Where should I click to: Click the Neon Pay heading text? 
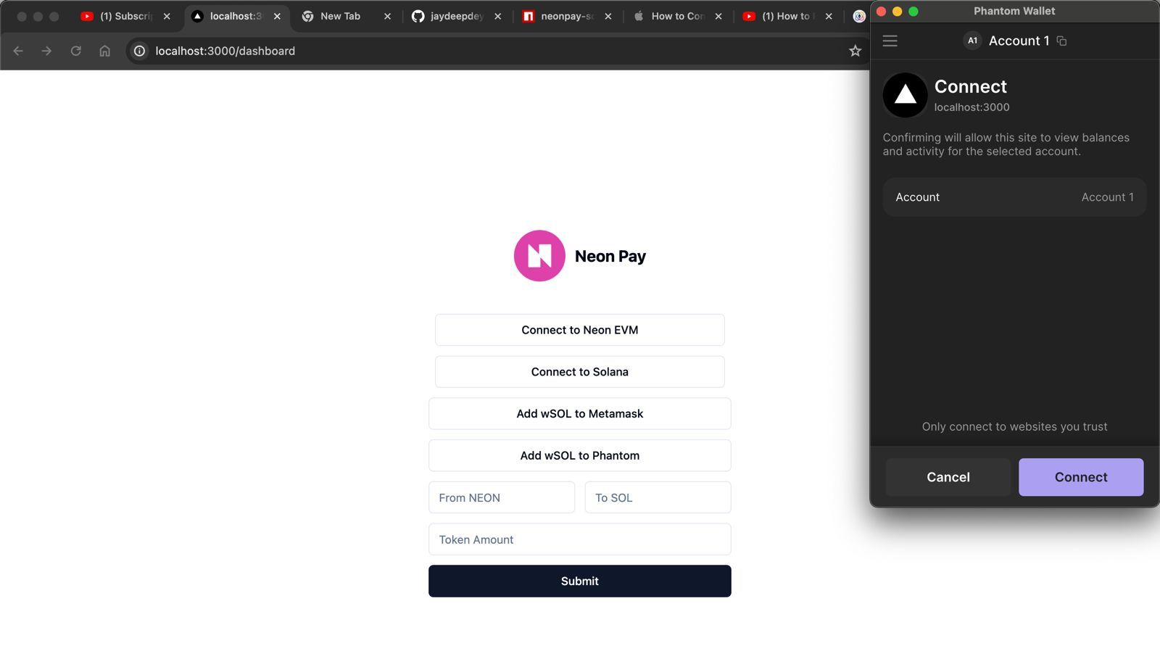[610, 256]
